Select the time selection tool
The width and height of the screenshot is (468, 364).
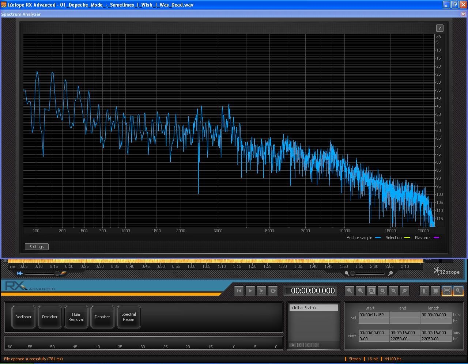coord(424,291)
